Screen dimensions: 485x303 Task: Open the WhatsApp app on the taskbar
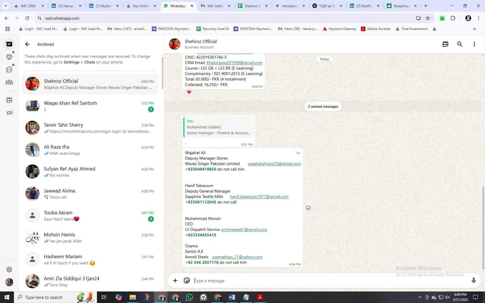coord(189,297)
